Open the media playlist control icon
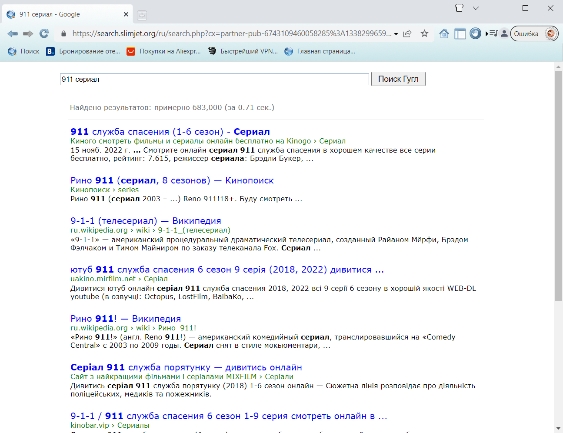This screenshot has width=563, height=433. (492, 33)
